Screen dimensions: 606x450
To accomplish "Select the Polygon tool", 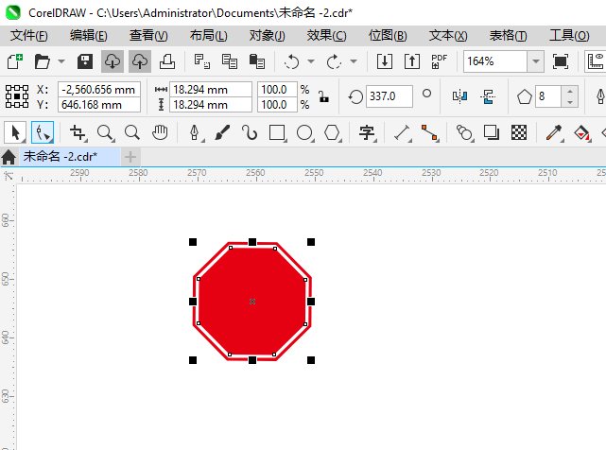I will [x=333, y=132].
